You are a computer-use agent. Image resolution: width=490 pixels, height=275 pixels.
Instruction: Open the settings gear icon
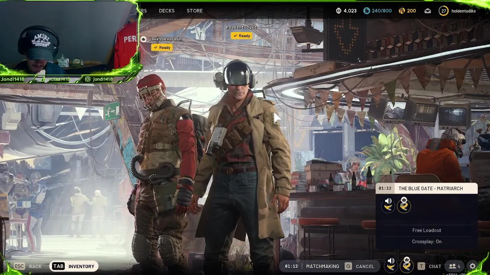(473, 266)
